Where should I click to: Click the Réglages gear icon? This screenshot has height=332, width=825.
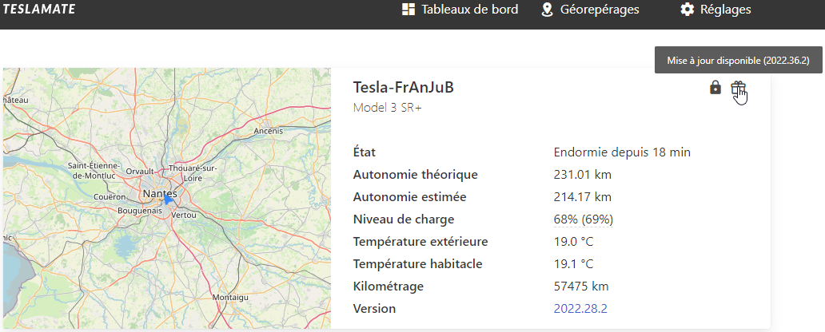[x=687, y=10]
